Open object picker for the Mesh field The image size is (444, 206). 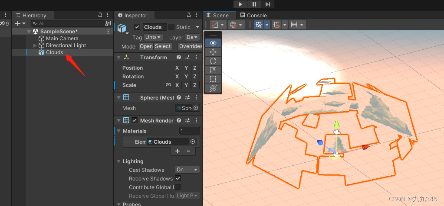pyautogui.click(x=196, y=108)
